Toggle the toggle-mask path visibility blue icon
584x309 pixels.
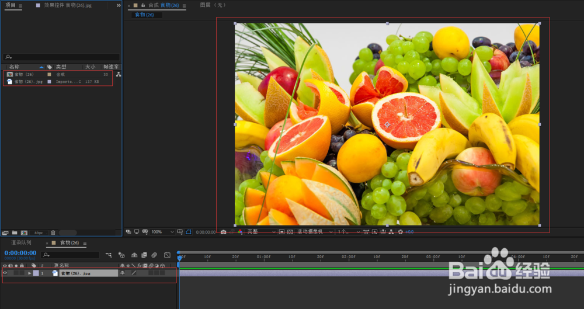pos(189,232)
